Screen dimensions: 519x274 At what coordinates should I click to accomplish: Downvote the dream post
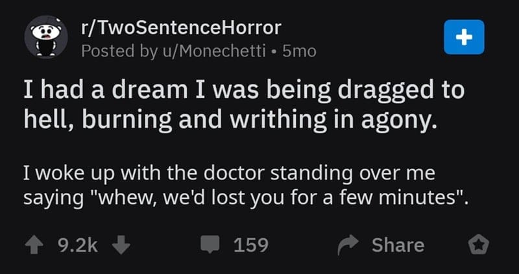tap(121, 245)
